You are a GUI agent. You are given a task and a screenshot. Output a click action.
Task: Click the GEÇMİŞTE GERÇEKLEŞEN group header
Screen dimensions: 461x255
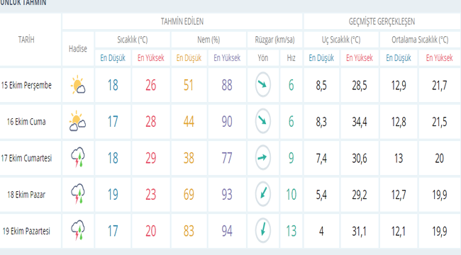tap(382, 21)
